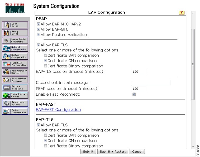The width and height of the screenshot is (200, 157).
Task: Click the Cisco client initial message field
Action: [151, 83]
